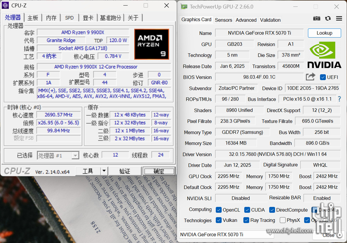
Task: Click the GDDR7 (Samsung) memory type field
Action: click(x=243, y=132)
